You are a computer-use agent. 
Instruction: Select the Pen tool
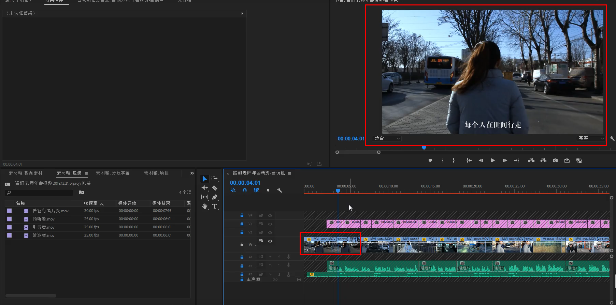(215, 197)
